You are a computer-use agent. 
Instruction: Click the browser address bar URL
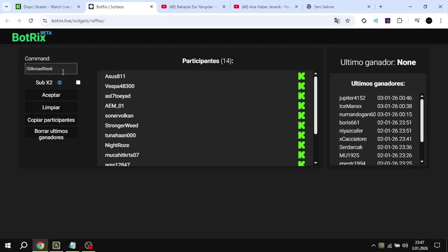[78, 21]
